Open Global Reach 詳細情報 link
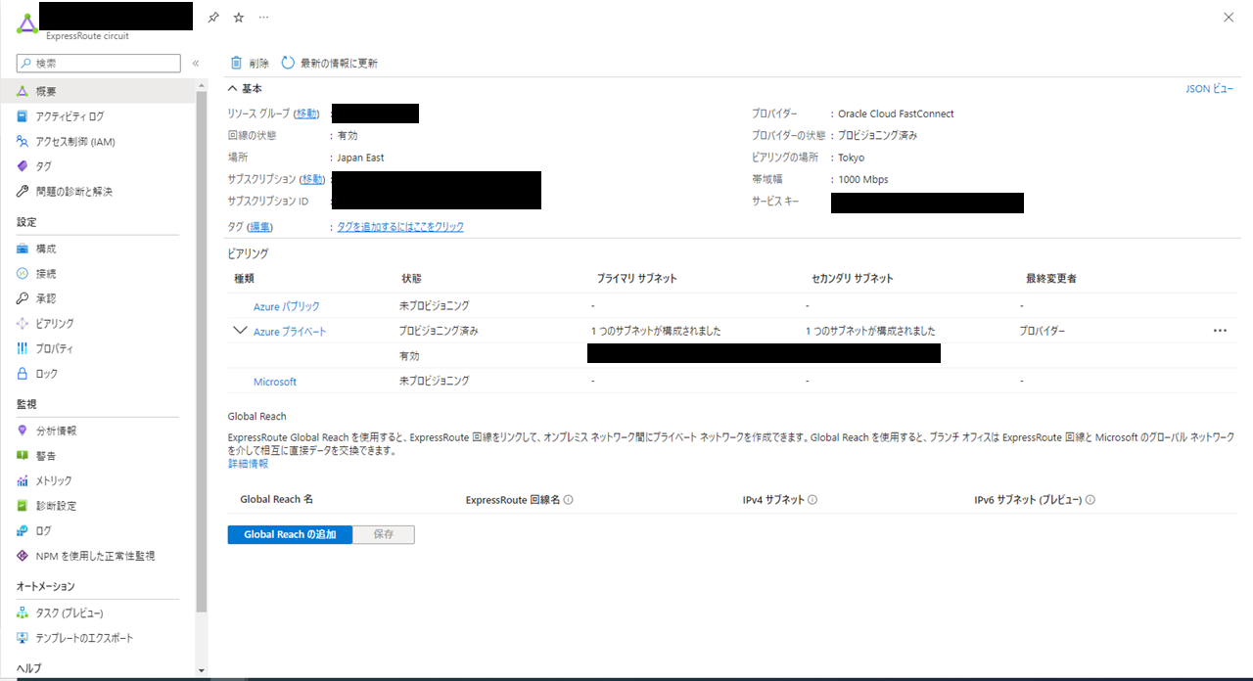The image size is (1253, 681). point(248,464)
